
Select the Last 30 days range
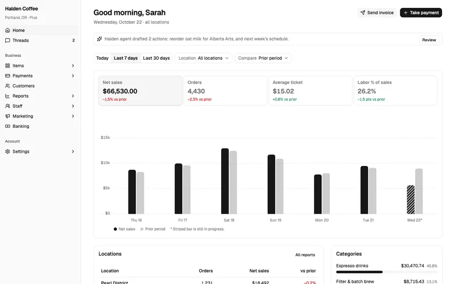(156, 58)
